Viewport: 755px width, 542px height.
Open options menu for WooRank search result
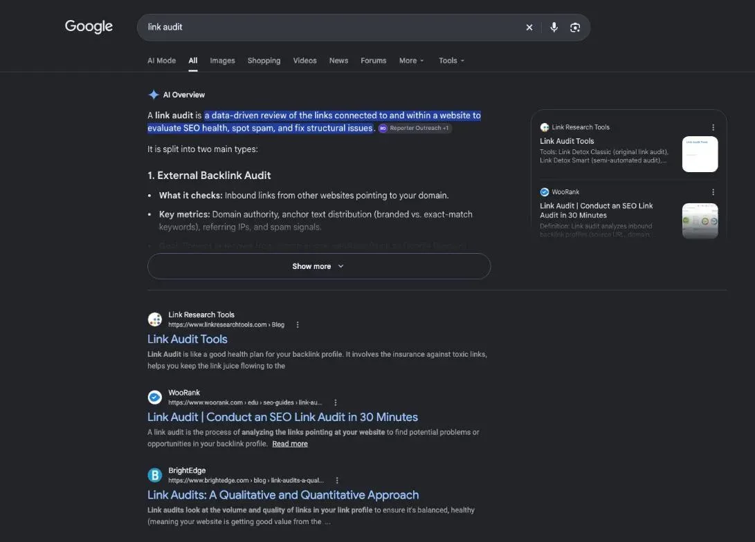(336, 402)
